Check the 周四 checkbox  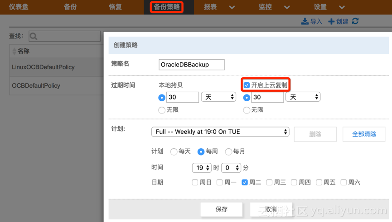(x=294, y=183)
